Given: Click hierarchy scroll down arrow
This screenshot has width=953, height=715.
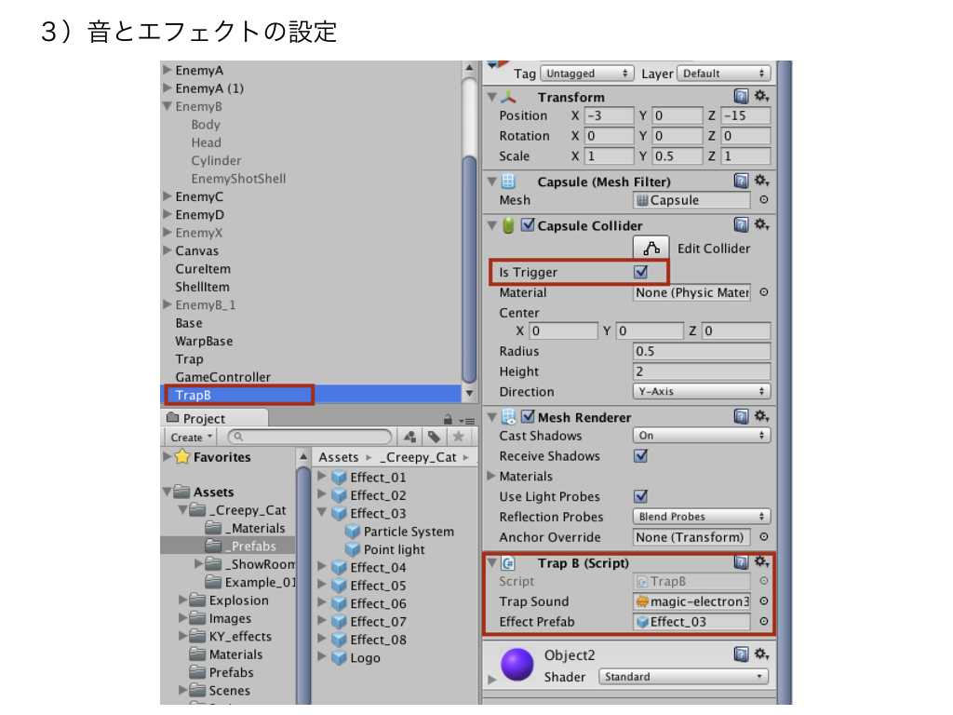Looking at the screenshot, I should coord(469,394).
